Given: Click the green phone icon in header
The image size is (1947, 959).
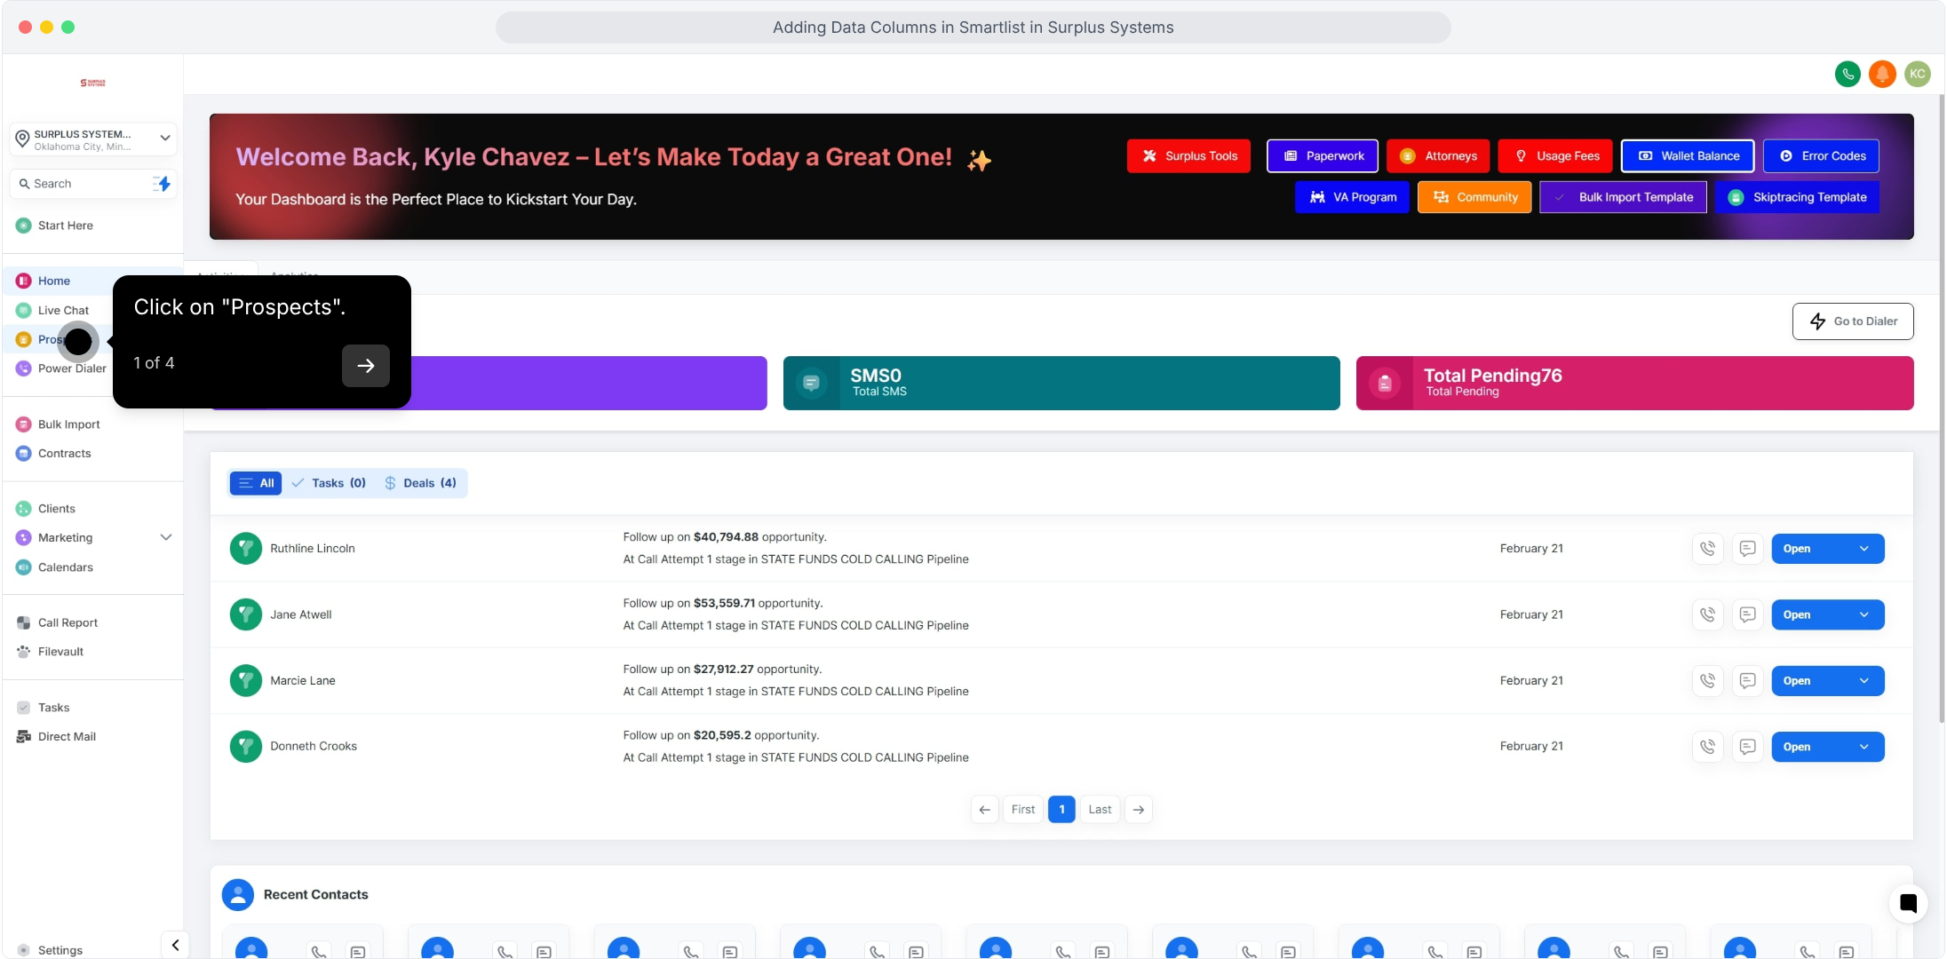Looking at the screenshot, I should coord(1848,74).
